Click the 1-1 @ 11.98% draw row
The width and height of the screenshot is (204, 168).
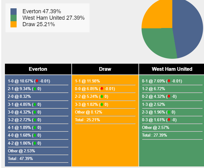(x=87, y=81)
